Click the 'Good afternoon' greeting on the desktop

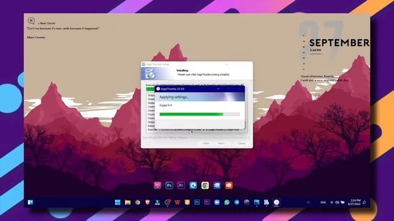318,76
